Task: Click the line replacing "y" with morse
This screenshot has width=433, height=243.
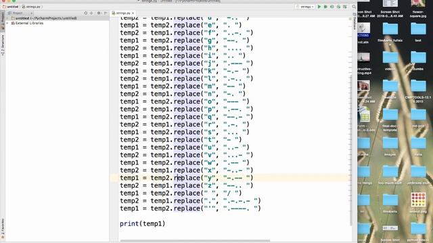Action: (187, 178)
